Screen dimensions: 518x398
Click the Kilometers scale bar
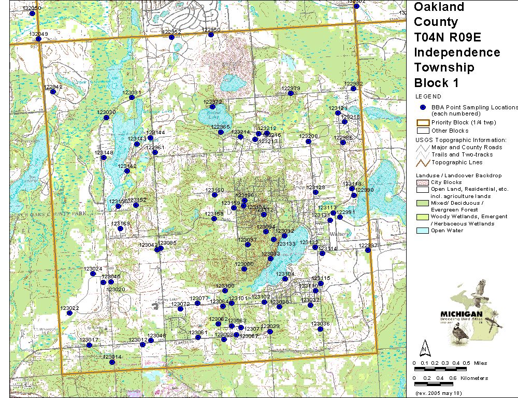(x=440, y=385)
